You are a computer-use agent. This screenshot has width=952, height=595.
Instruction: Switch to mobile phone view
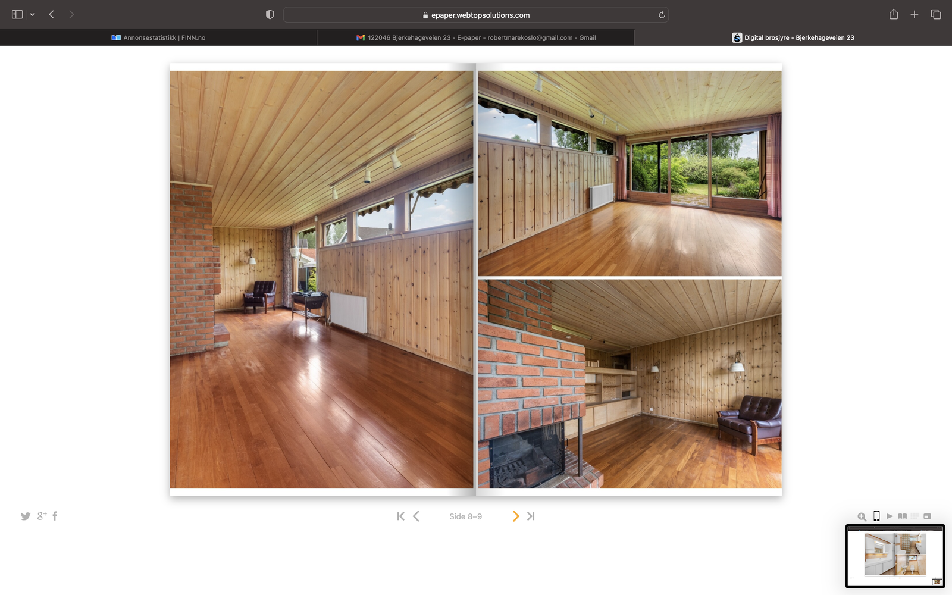[x=876, y=516]
